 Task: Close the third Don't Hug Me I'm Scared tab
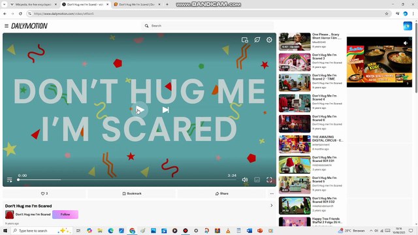point(159,5)
